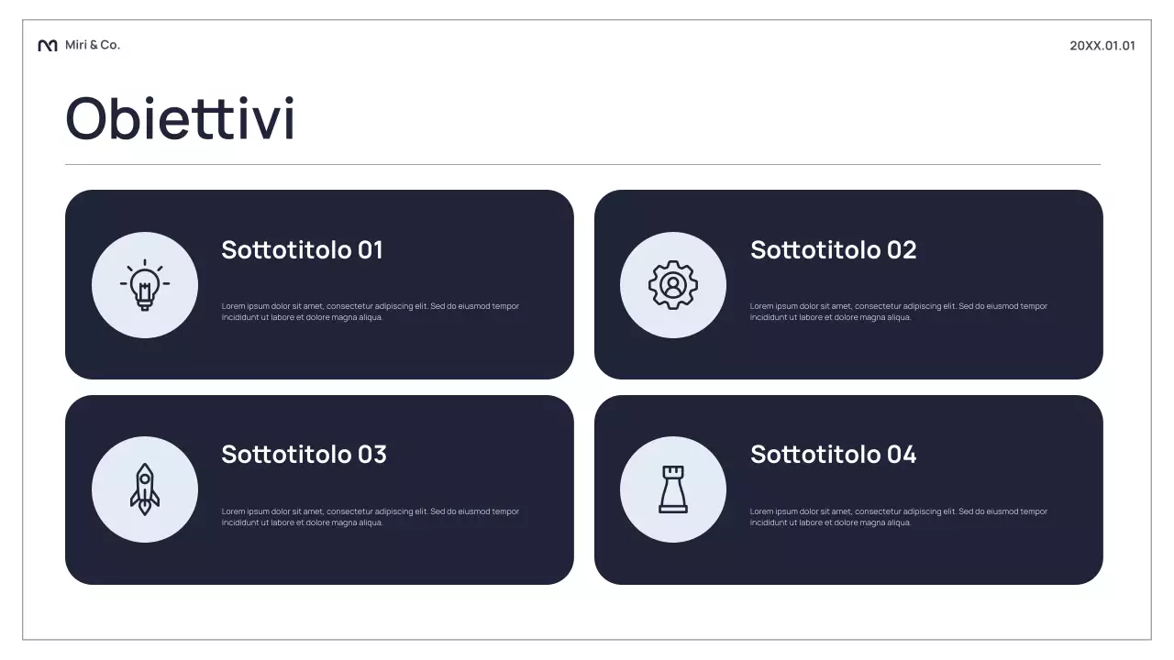Select the body text under Sottotitolo 04
The image size is (1174, 660).
tap(898, 517)
